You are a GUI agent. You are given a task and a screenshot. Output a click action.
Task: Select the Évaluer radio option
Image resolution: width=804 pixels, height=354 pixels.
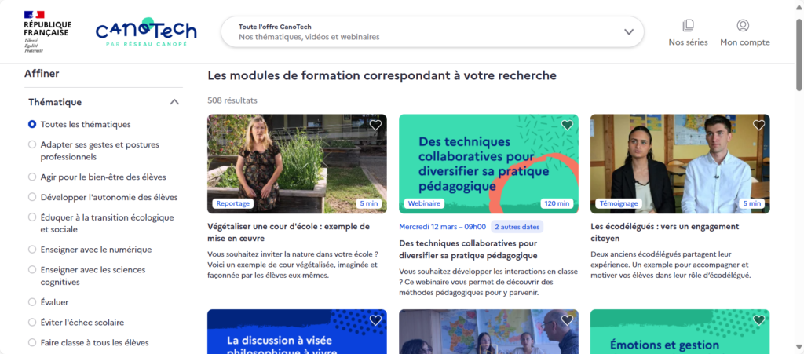48,302
